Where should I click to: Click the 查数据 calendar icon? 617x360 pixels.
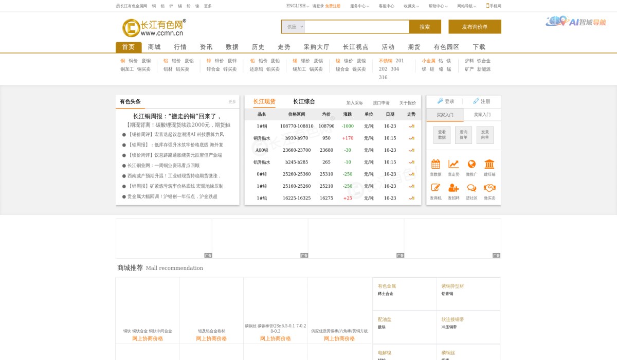[x=435, y=164]
